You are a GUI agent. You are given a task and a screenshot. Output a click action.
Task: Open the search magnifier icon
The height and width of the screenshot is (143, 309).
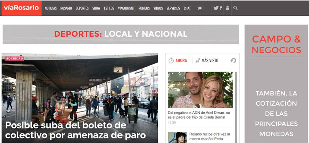[x=235, y=8]
